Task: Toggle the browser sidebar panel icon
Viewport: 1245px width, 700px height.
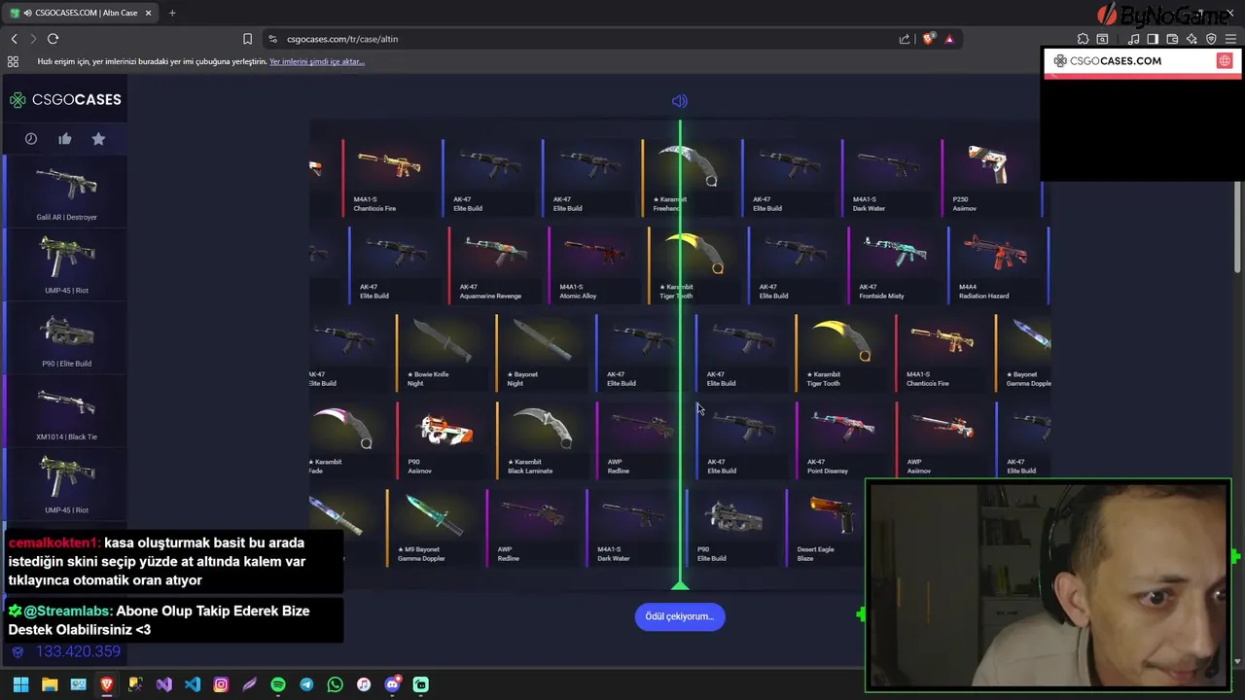Action: [1153, 39]
